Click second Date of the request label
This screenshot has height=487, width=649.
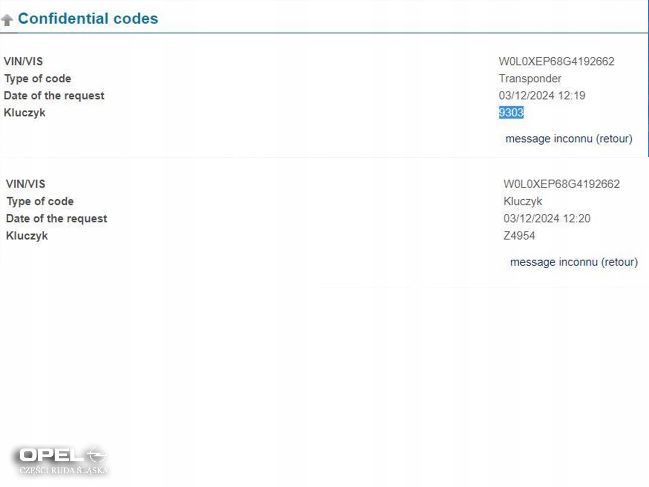click(x=56, y=218)
